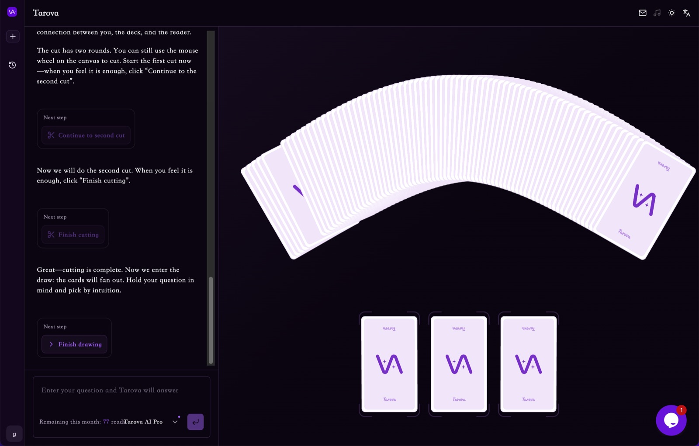Click chevron icon in Finish drawing
Screen dimensions: 699x446
pyautogui.click(x=51, y=344)
